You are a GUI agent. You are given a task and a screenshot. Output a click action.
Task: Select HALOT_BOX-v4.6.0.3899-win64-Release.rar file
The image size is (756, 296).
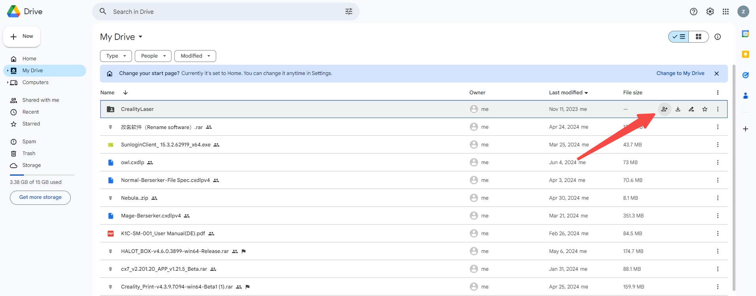pos(414,251)
